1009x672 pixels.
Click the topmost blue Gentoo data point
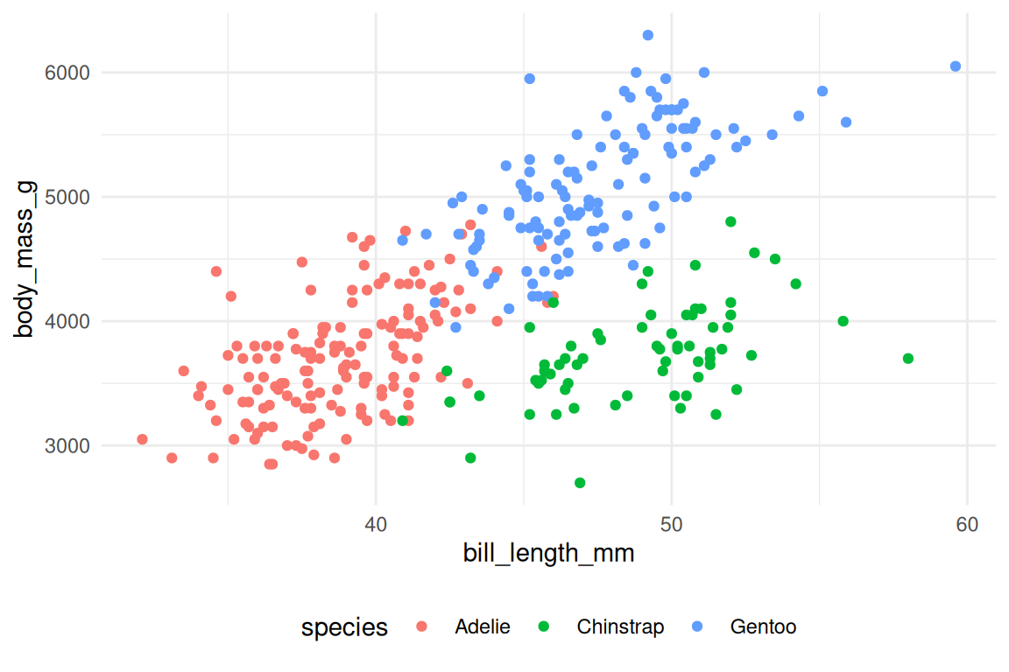(648, 35)
